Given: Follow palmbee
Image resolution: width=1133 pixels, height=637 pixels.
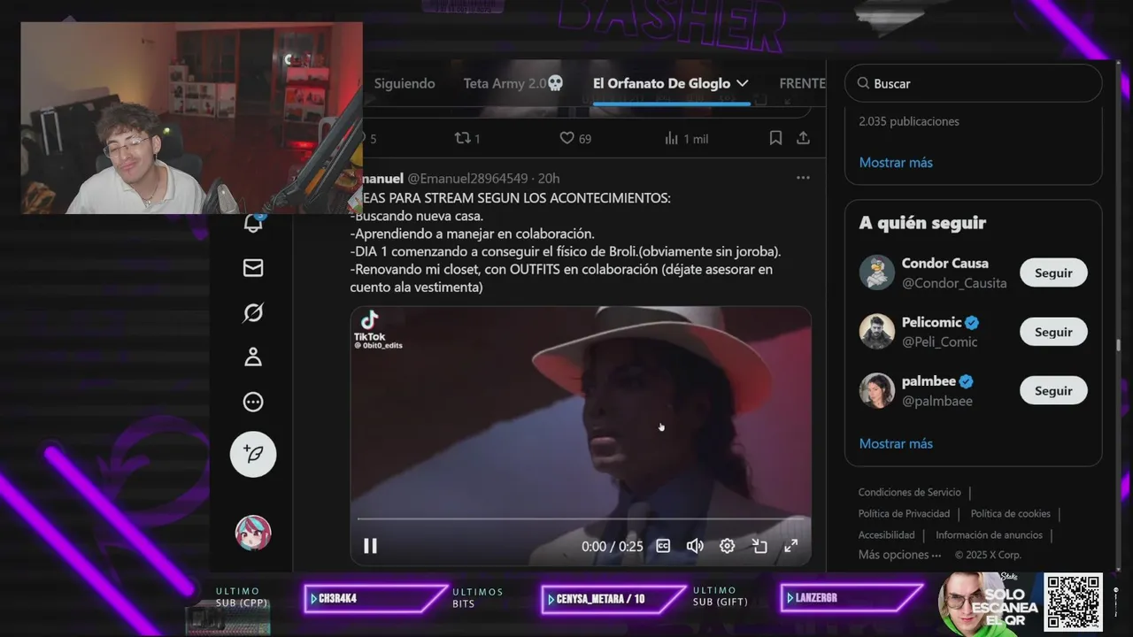Looking at the screenshot, I should click(x=1053, y=390).
